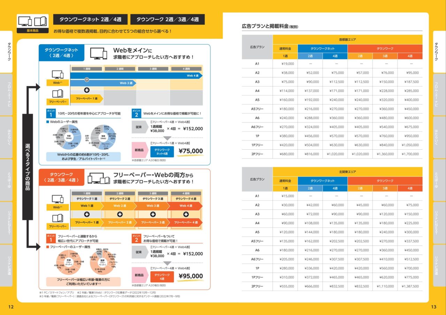Viewport: 446px width, 315px height.
Task: Click the blue ポイント1 badge
Action: (51, 113)
